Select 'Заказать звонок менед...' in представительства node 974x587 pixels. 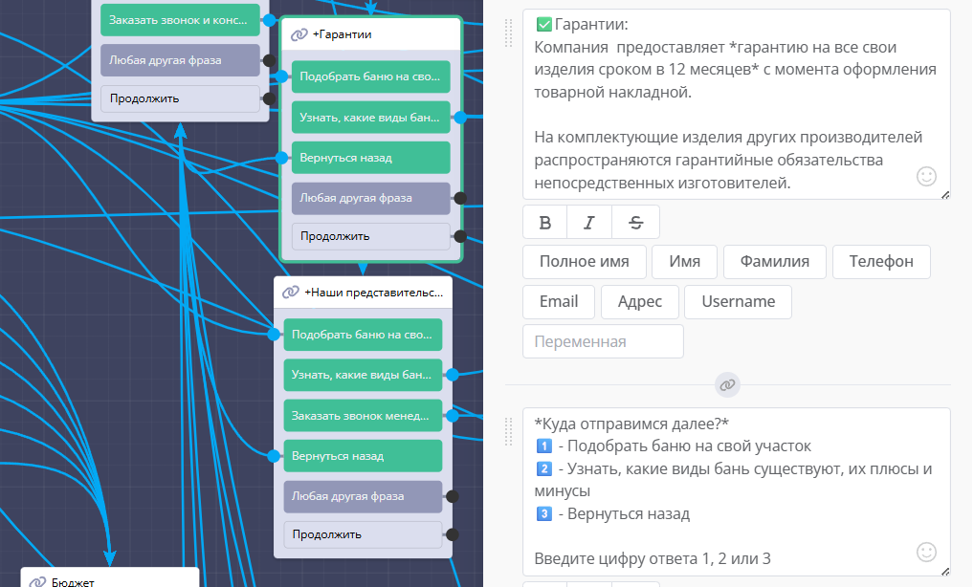pos(363,416)
